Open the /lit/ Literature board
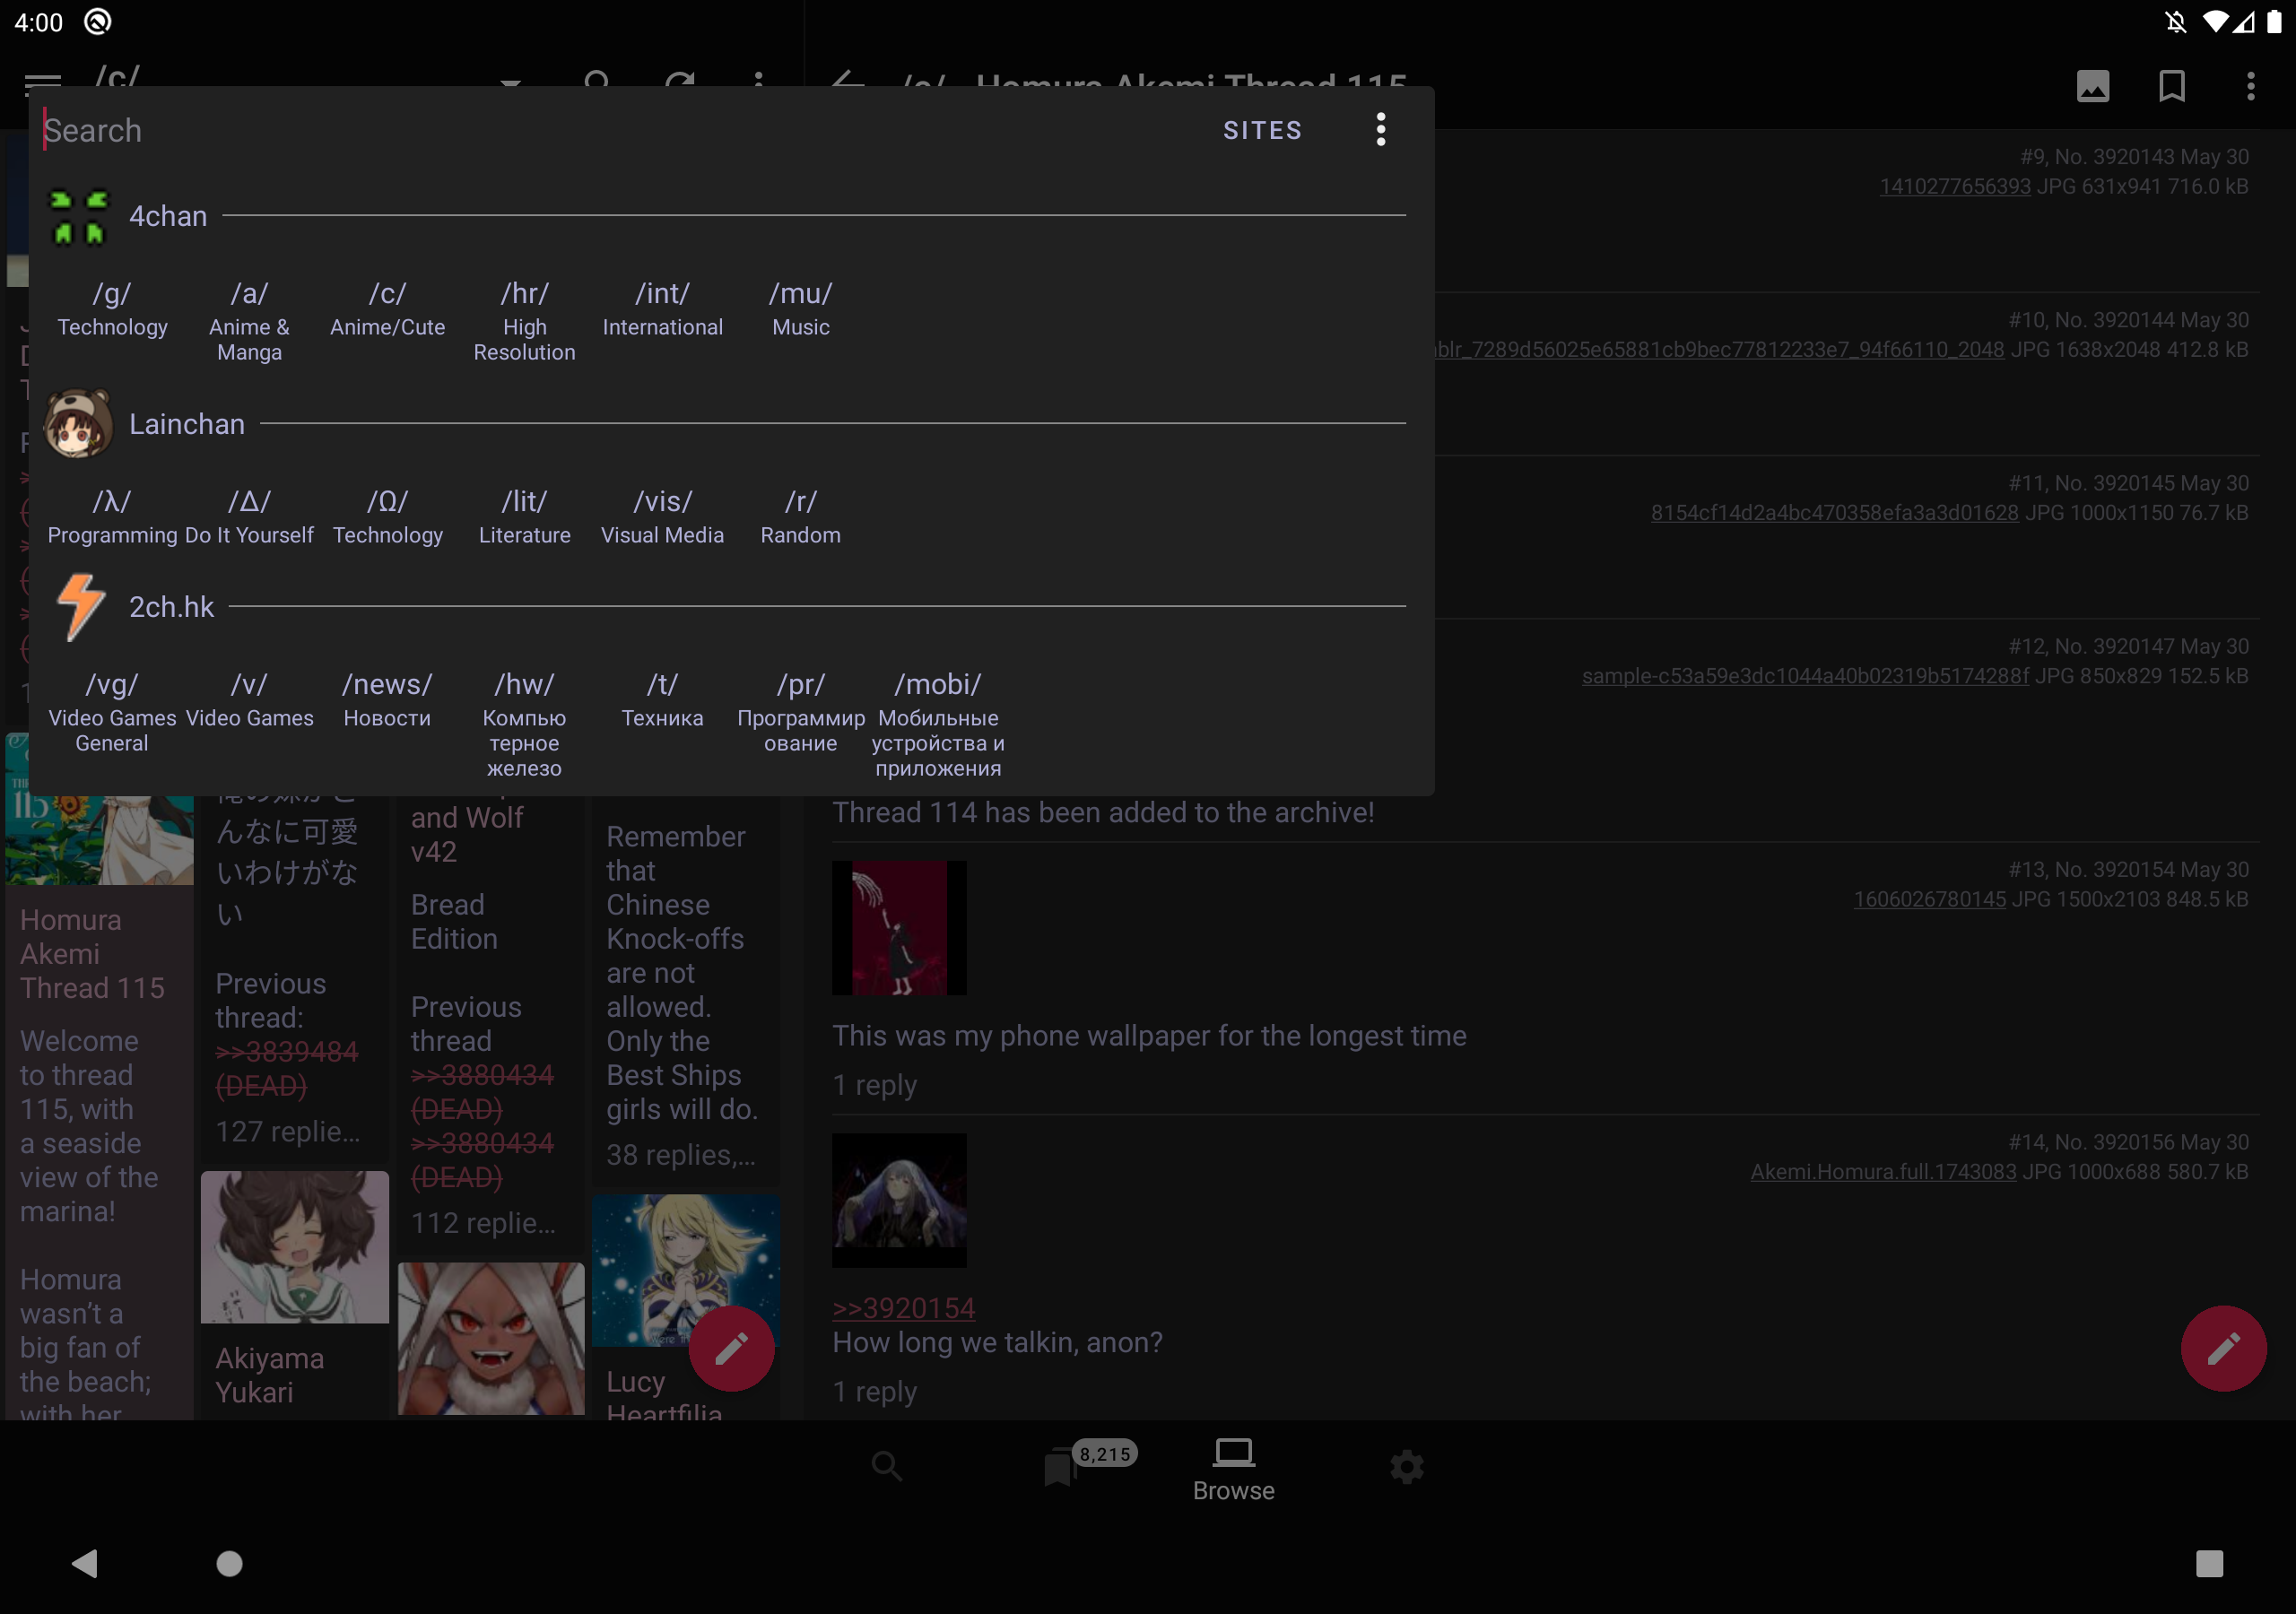The height and width of the screenshot is (1614, 2296). point(524,516)
